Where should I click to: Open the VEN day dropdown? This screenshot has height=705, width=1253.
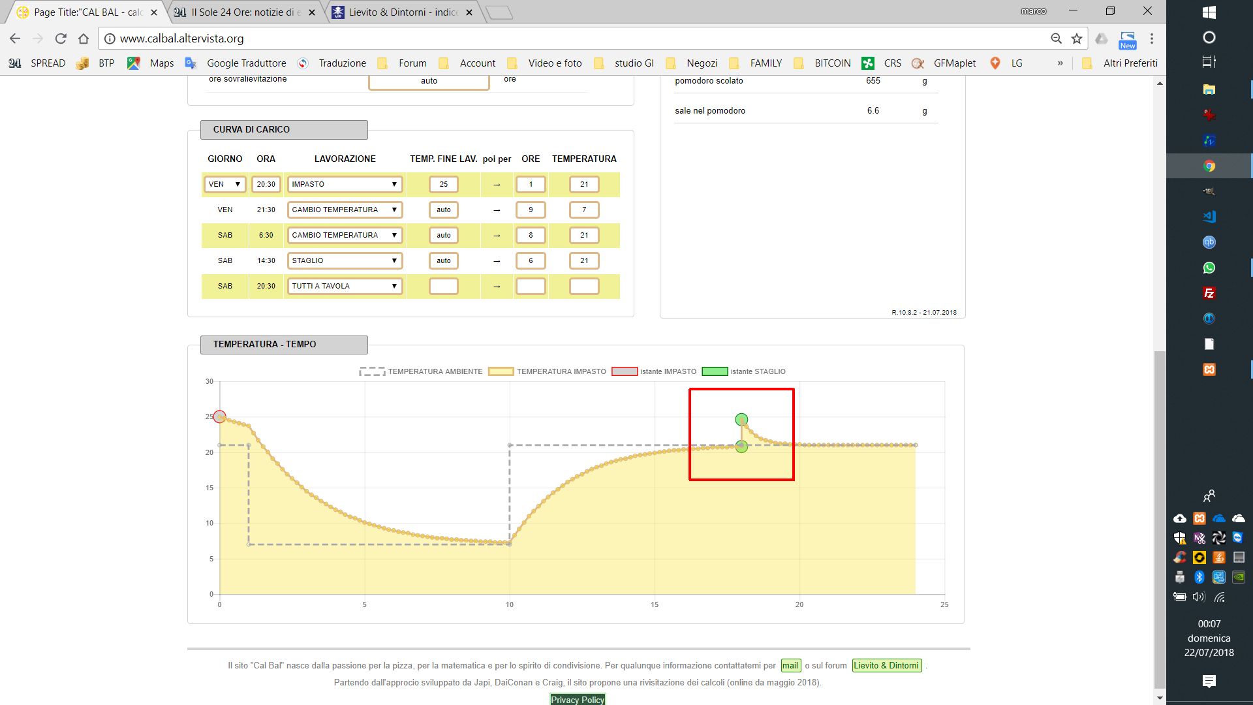coord(224,184)
